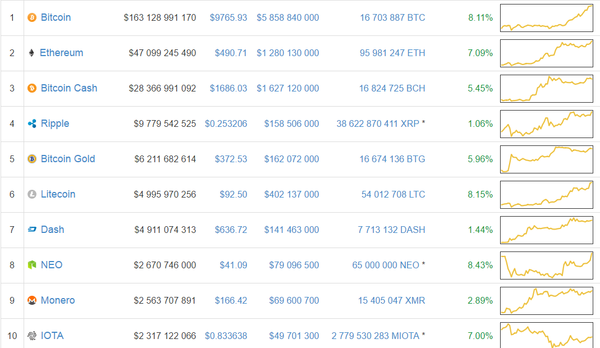Image resolution: width=600 pixels, height=348 pixels.
Task: Click the IOTA logo icon
Action: click(32, 336)
